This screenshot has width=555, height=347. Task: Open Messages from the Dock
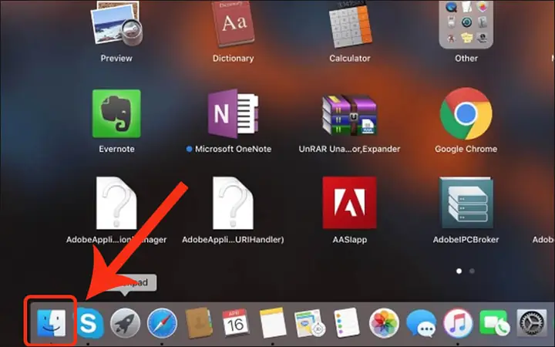coord(421,323)
